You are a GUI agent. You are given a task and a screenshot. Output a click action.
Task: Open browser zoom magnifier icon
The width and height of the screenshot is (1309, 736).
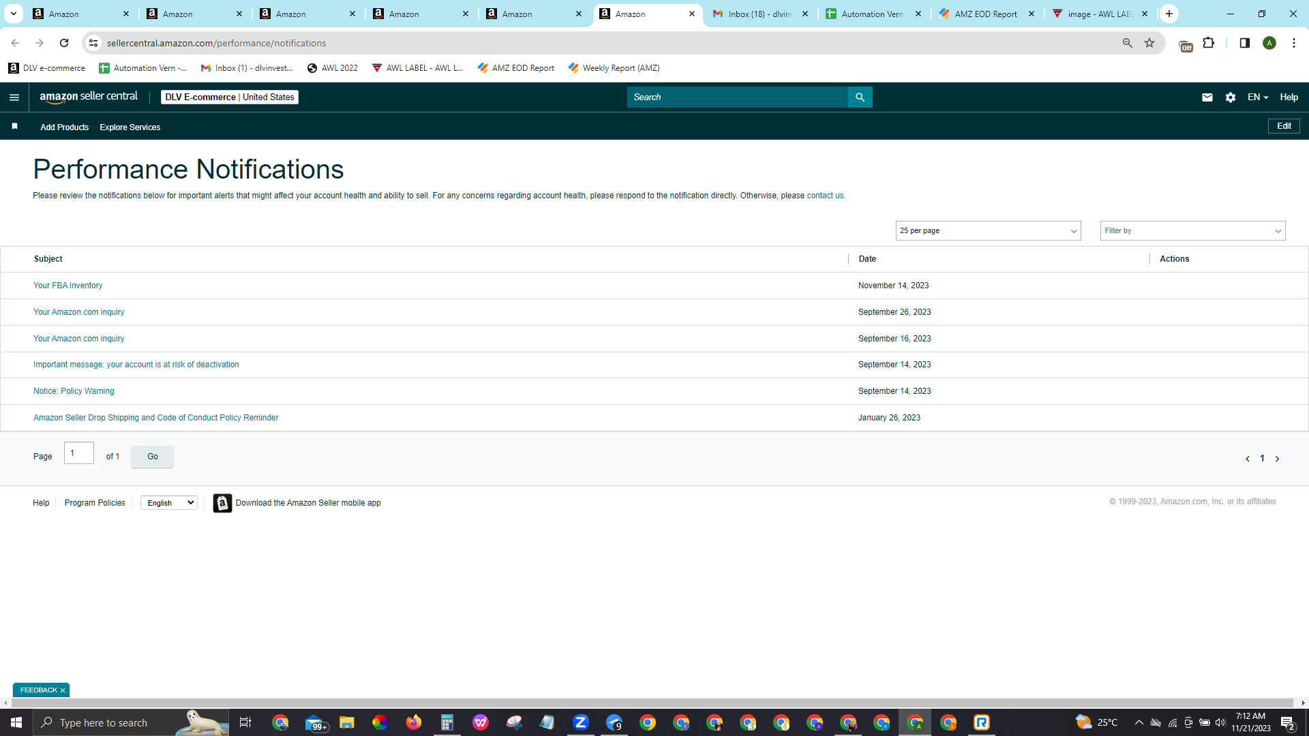tap(1127, 43)
